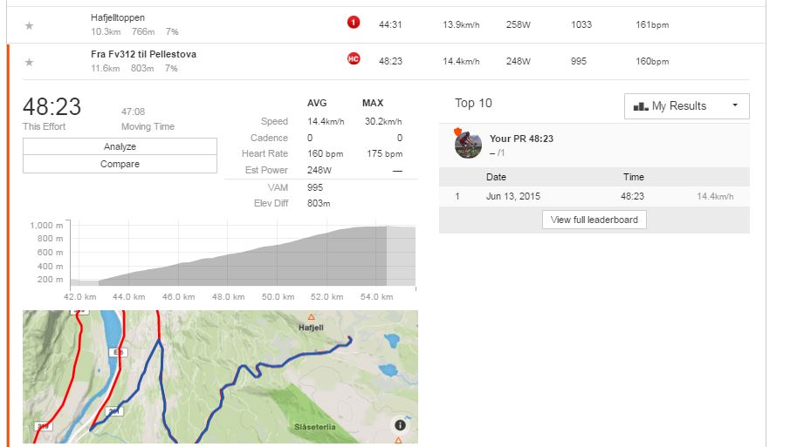
Task: Click the athlete profile avatar
Action: pos(468,145)
